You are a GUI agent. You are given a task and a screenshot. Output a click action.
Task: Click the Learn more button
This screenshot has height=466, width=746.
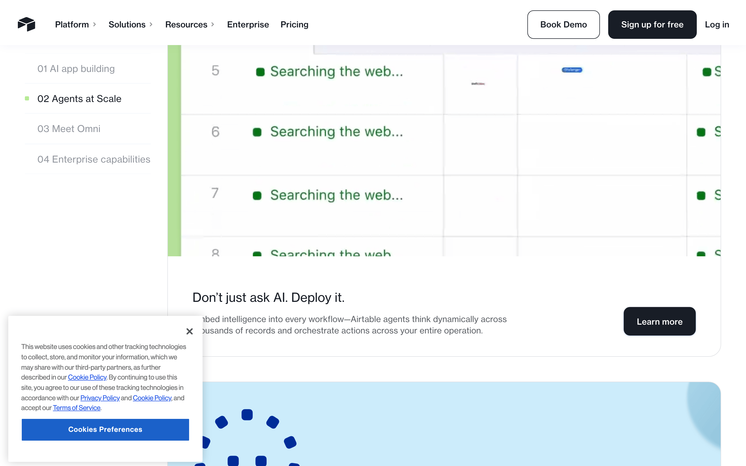click(x=660, y=322)
